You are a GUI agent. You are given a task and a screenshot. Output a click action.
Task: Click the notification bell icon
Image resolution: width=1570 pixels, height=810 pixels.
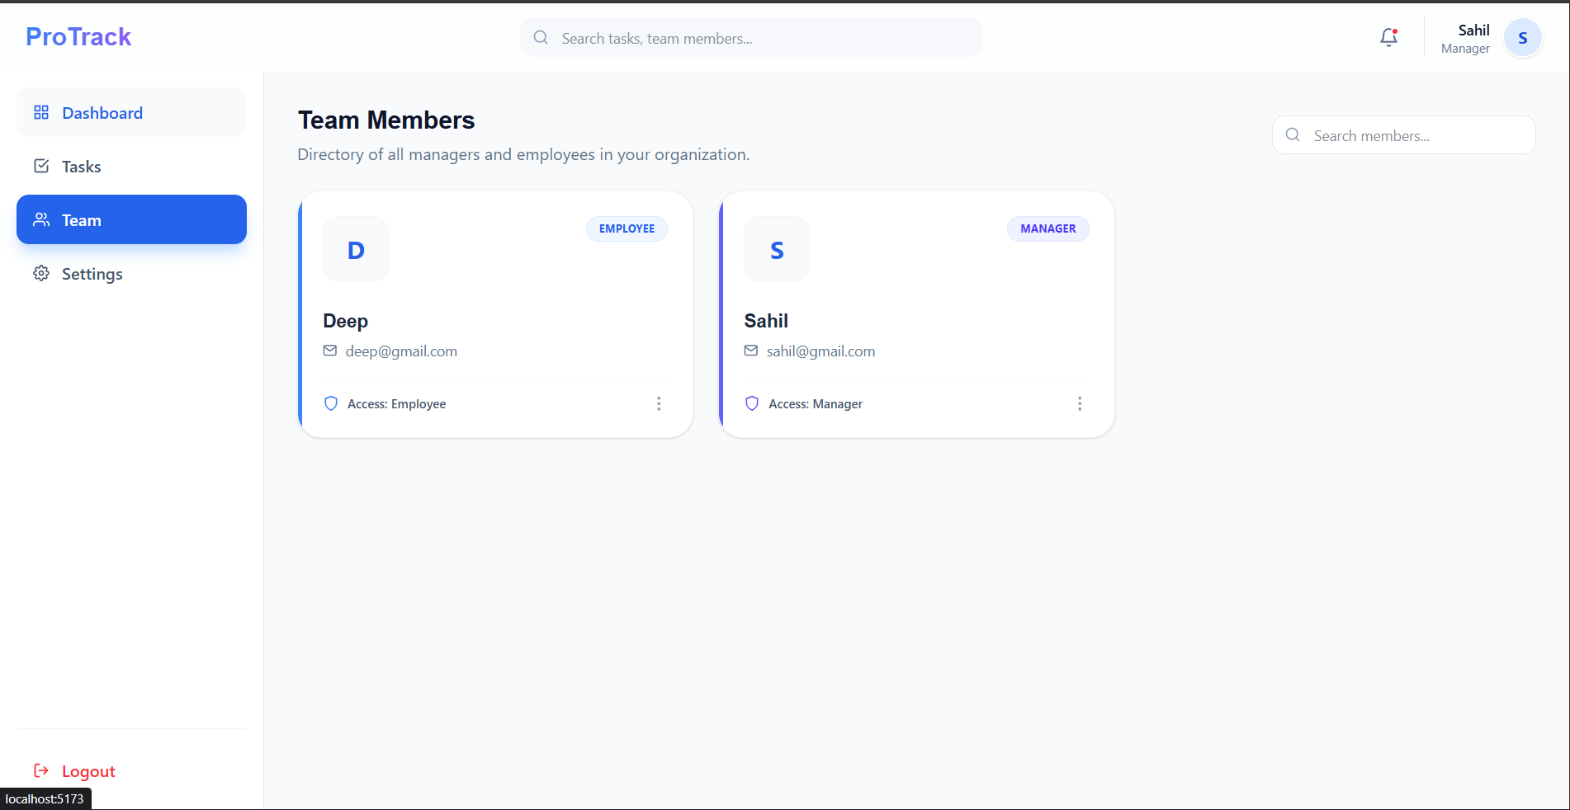(x=1388, y=38)
